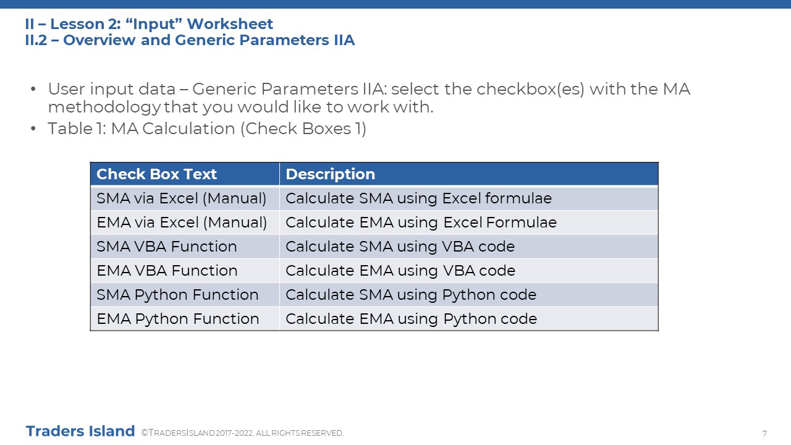Click the slide number 7
Viewport: 791px width, 445px height.
tap(764, 433)
